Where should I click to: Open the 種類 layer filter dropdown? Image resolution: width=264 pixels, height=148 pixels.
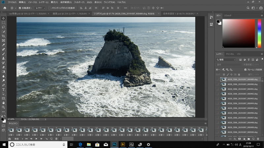click(226, 60)
